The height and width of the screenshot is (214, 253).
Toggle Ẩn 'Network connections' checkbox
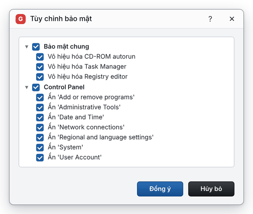point(40,127)
